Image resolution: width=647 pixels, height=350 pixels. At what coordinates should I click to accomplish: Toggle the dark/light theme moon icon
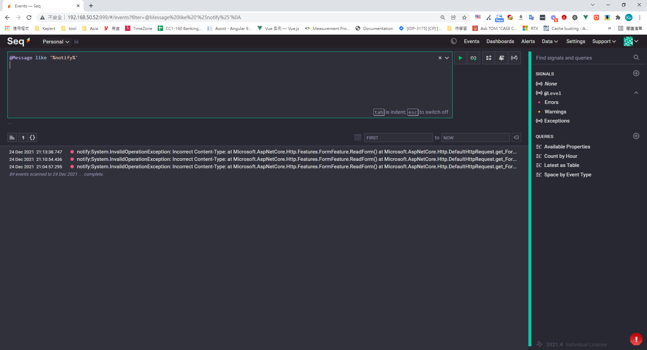click(x=454, y=41)
